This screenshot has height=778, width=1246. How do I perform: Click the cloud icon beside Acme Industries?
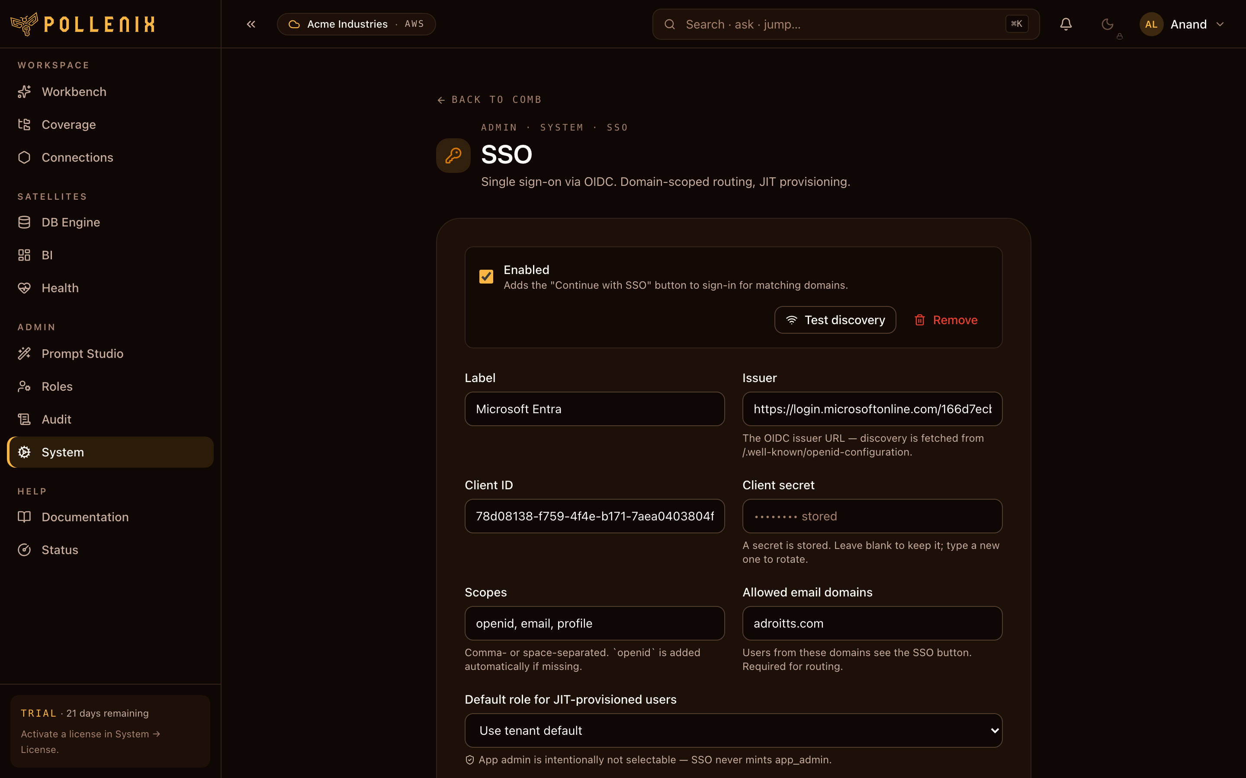pos(294,24)
